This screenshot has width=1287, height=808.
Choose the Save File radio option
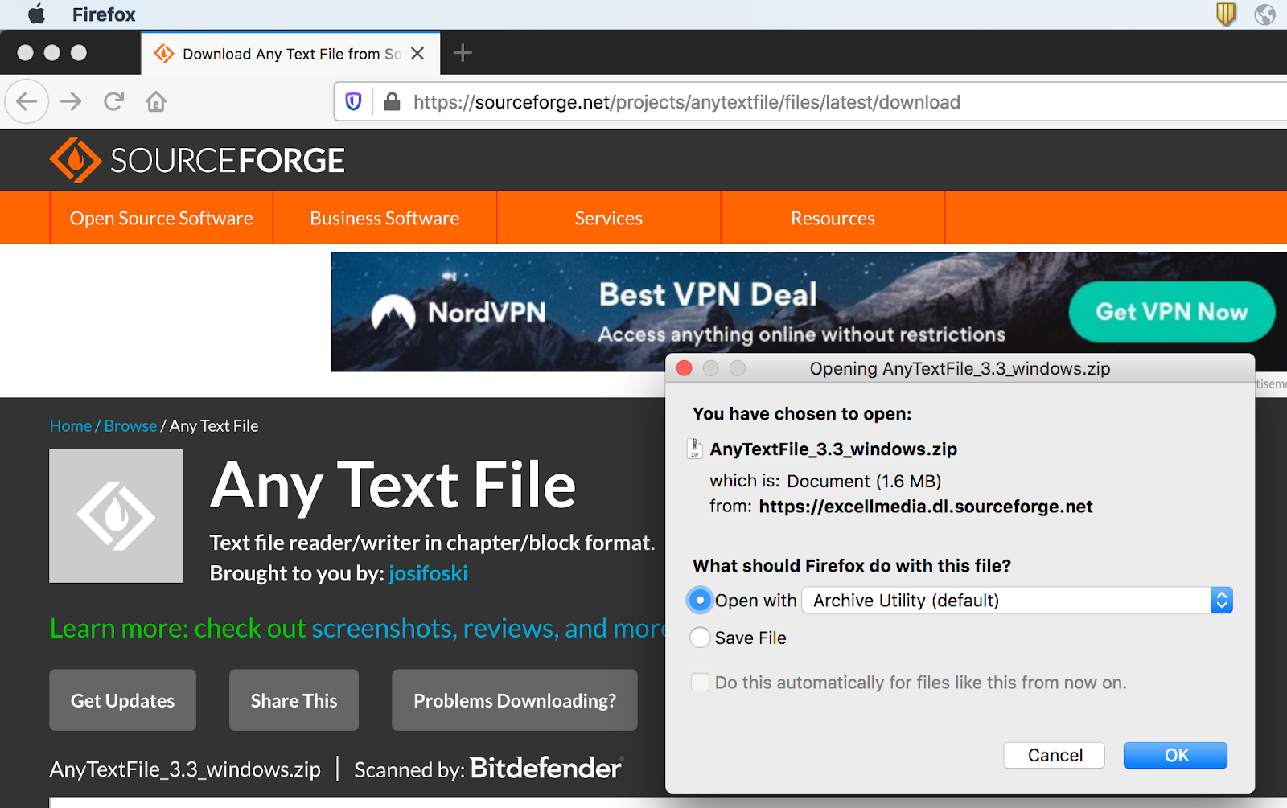coord(700,638)
